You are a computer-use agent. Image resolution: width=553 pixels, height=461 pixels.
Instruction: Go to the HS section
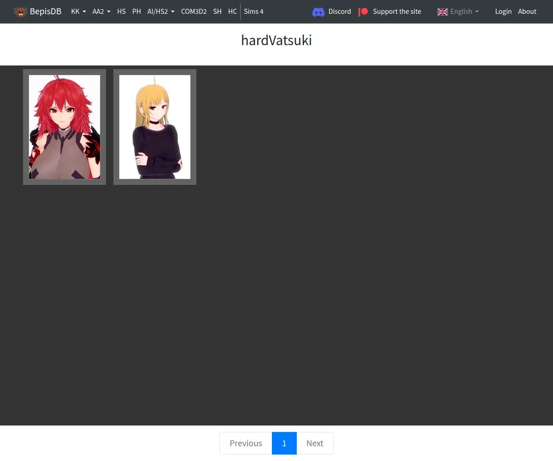point(121,12)
